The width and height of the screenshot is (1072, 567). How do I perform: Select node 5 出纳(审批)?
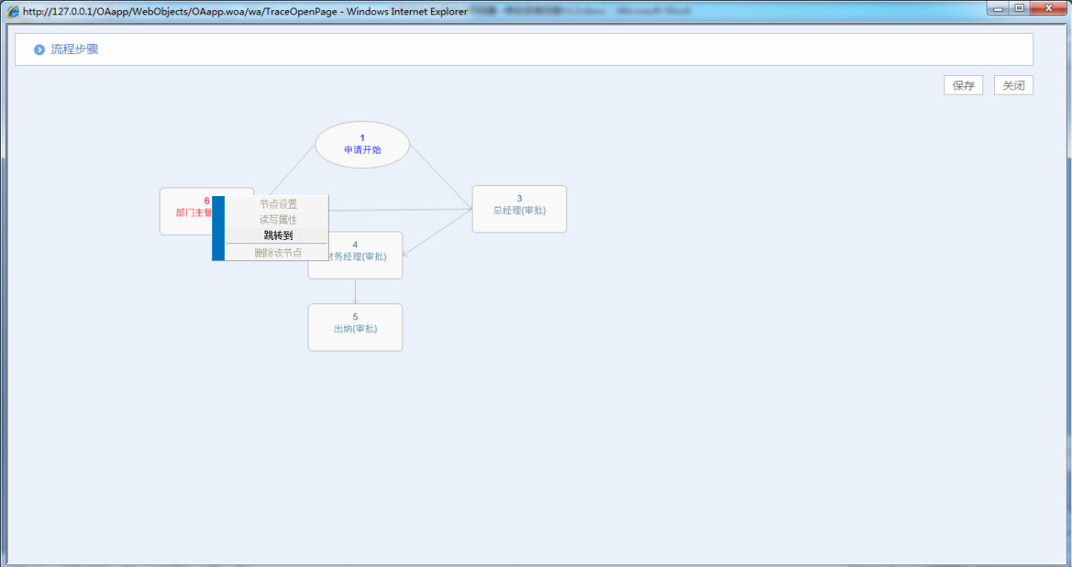point(355,327)
